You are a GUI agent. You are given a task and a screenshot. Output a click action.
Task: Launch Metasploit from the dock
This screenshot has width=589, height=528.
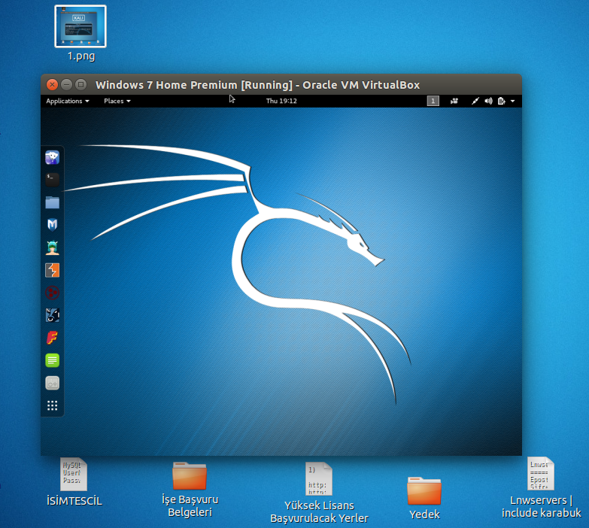pos(53,224)
